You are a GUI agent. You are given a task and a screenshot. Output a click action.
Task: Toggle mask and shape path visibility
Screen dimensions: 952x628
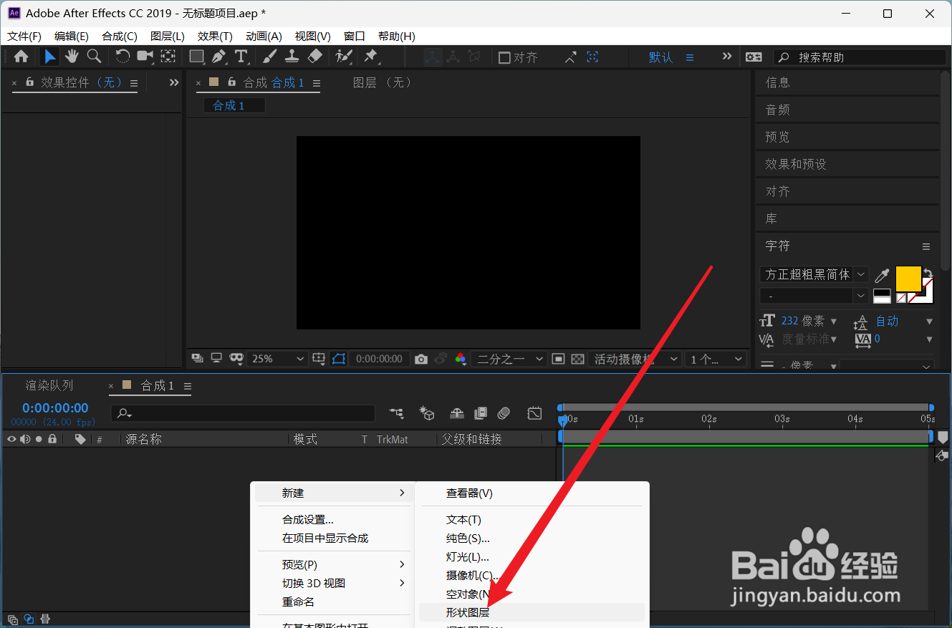pos(339,359)
